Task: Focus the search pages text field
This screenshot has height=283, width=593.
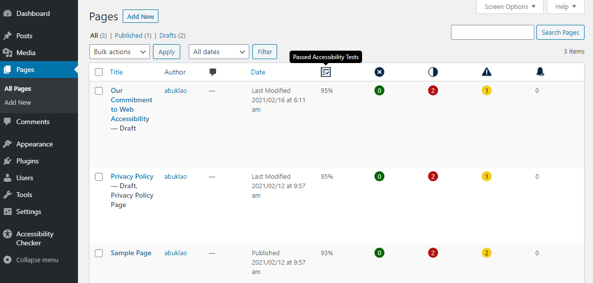Action: [x=492, y=32]
